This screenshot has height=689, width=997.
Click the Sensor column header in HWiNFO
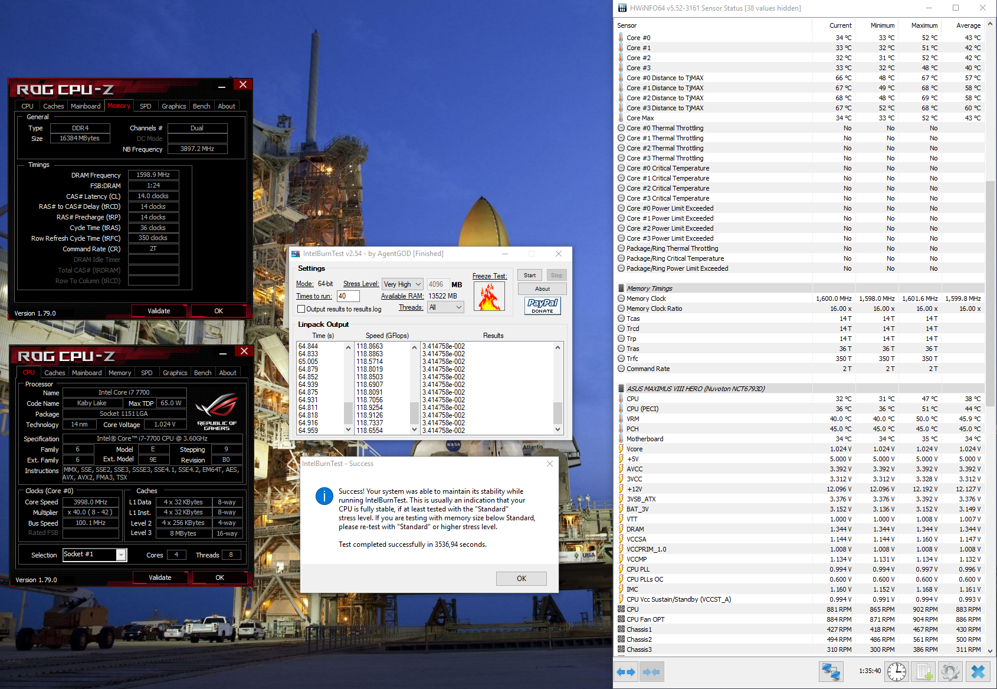(x=713, y=25)
